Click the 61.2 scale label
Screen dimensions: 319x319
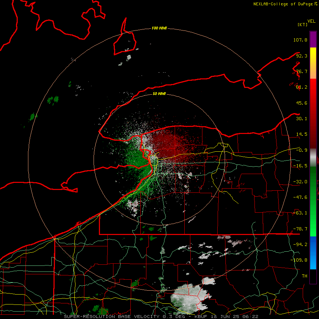pyautogui.click(x=302, y=87)
